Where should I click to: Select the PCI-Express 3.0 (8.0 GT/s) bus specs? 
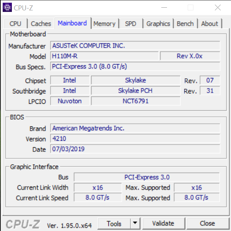(135, 66)
